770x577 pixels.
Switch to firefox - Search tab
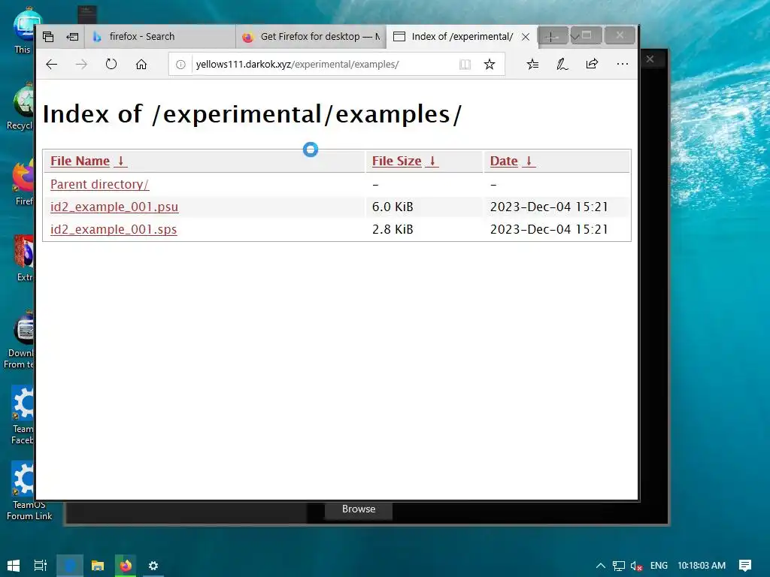pyautogui.click(x=159, y=36)
